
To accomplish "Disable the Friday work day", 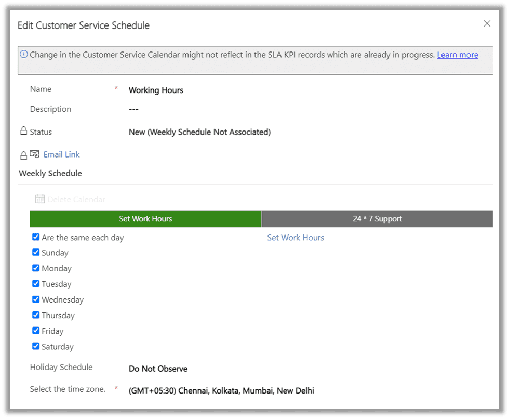I will [x=36, y=330].
